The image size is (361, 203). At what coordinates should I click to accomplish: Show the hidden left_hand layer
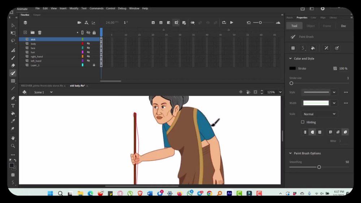88,61
